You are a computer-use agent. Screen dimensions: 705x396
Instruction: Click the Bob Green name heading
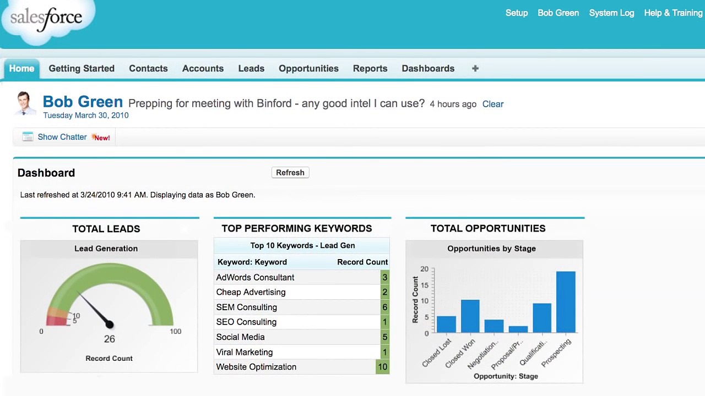tap(83, 102)
